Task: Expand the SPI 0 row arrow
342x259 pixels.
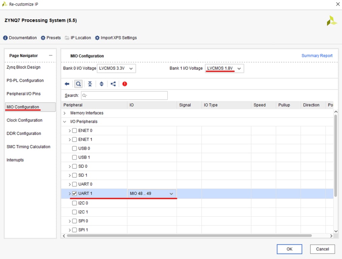Action: point(70,221)
